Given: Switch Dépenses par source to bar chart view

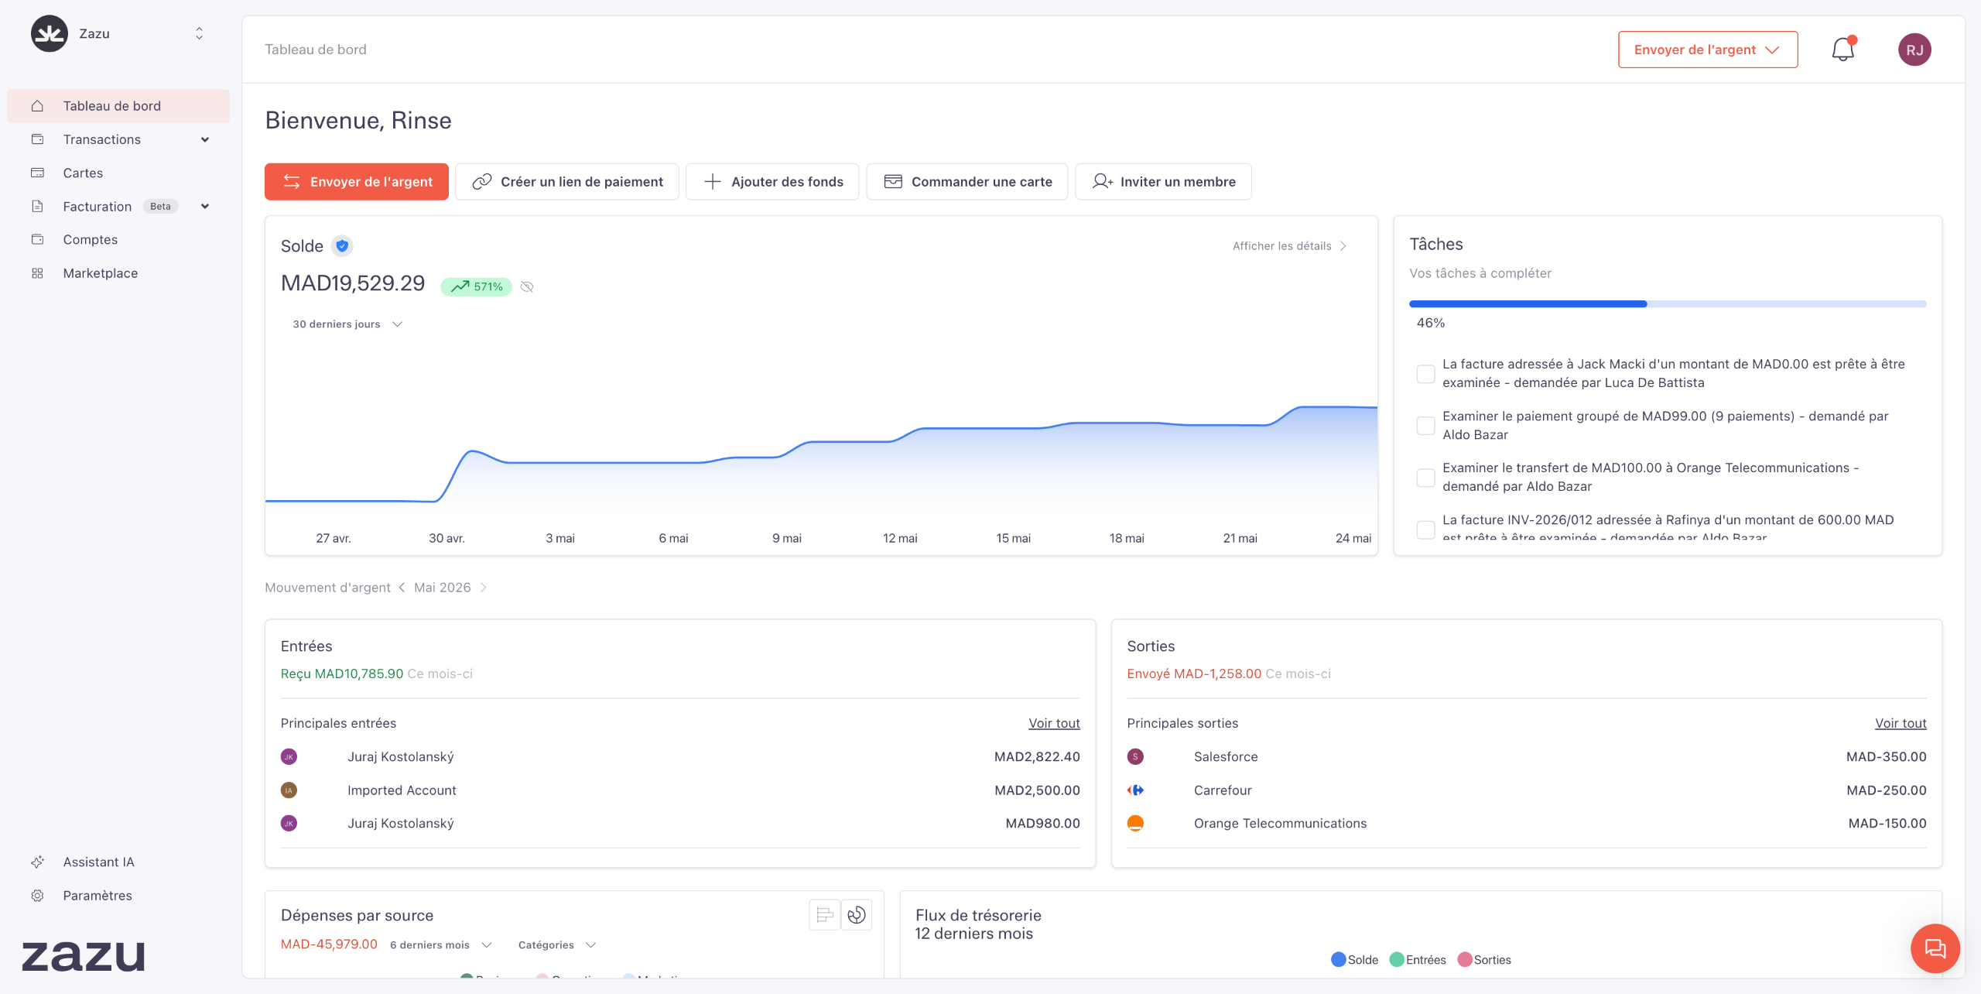Looking at the screenshot, I should pos(825,915).
